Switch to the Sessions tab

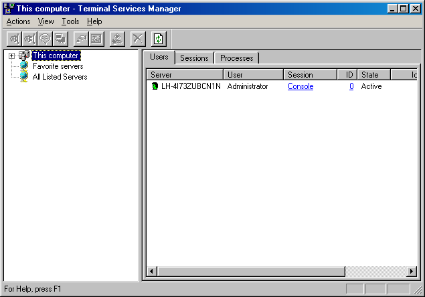point(194,58)
